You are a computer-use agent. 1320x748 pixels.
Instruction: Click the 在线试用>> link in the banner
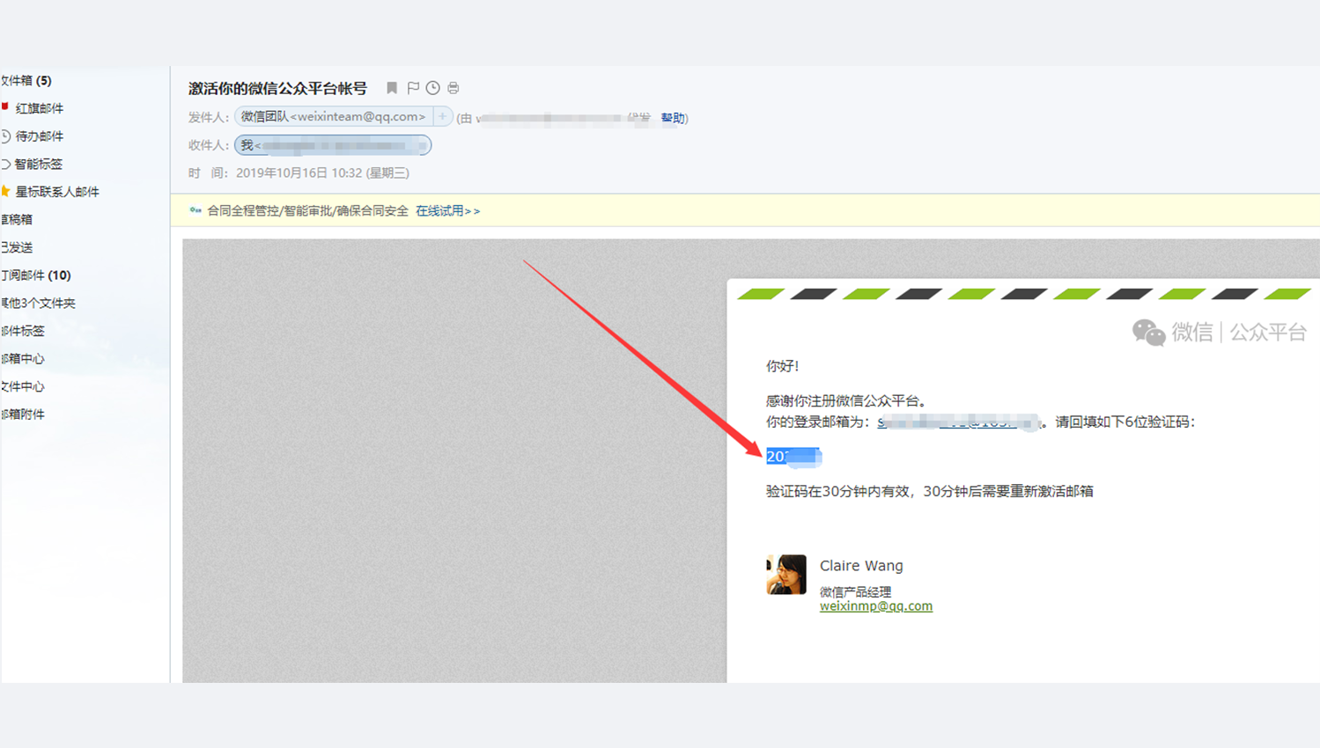click(448, 211)
